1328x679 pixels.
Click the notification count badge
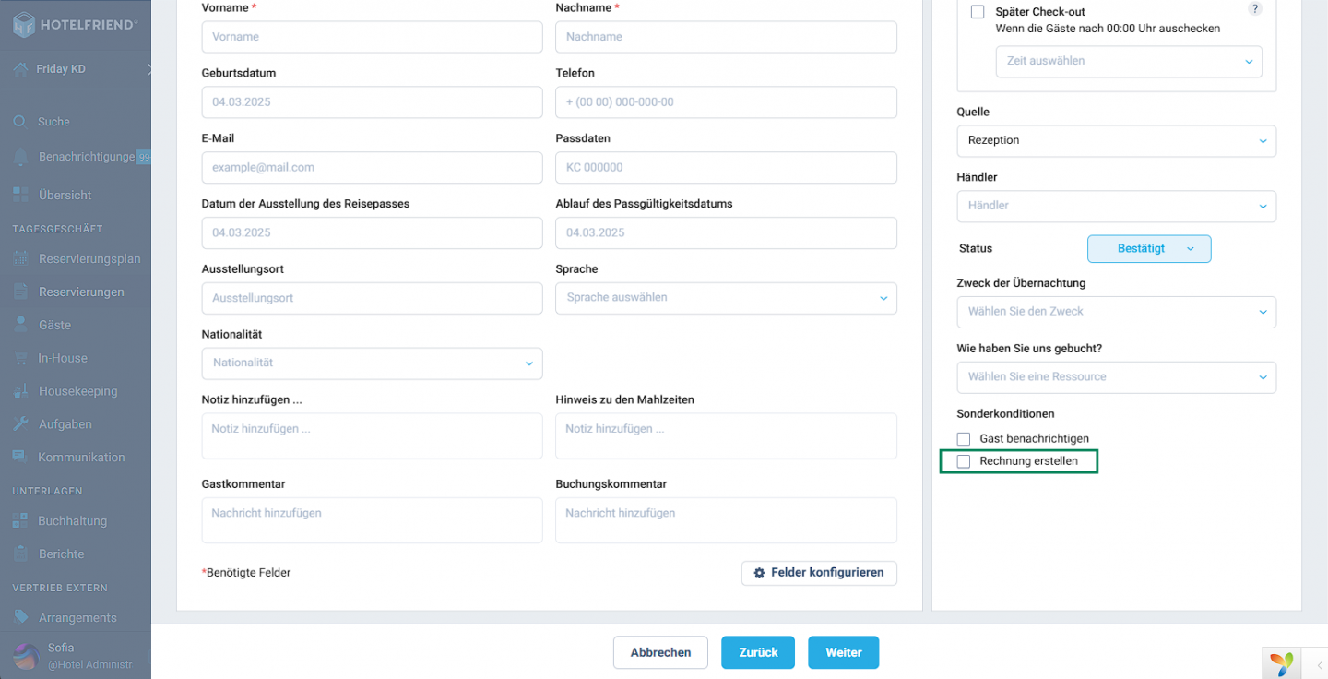point(144,157)
